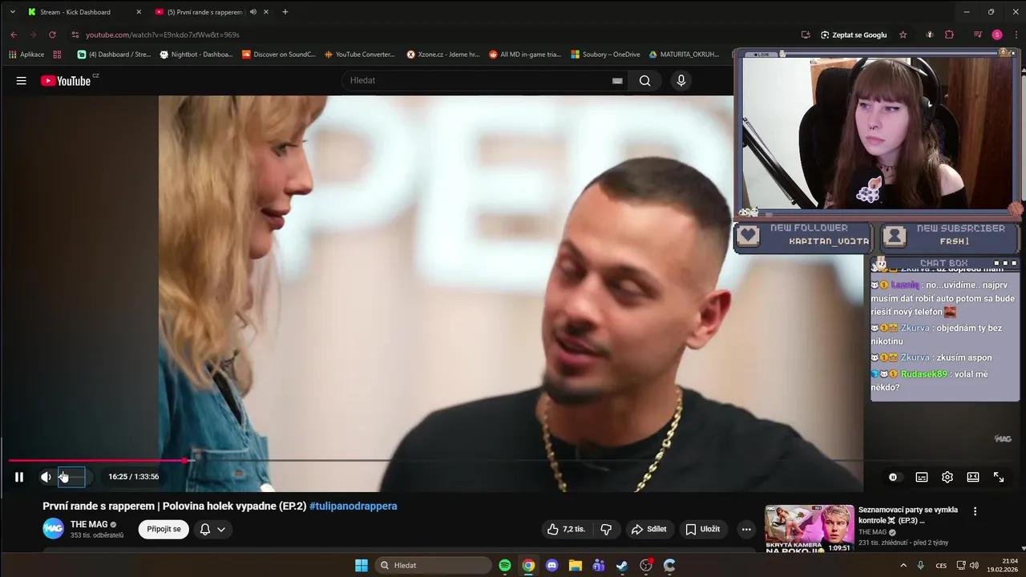Open the Windows Start menu
The width and height of the screenshot is (1026, 577).
pos(362,565)
